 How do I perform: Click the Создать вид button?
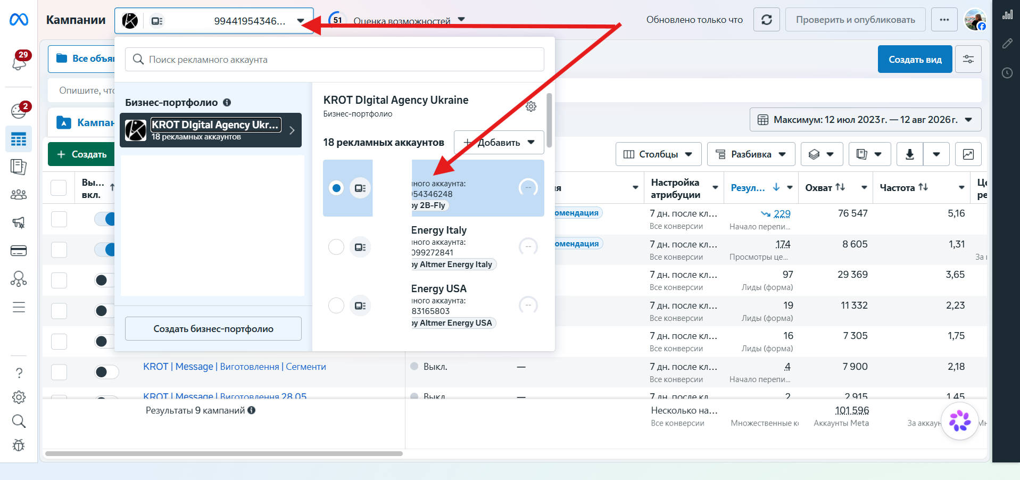coord(915,59)
